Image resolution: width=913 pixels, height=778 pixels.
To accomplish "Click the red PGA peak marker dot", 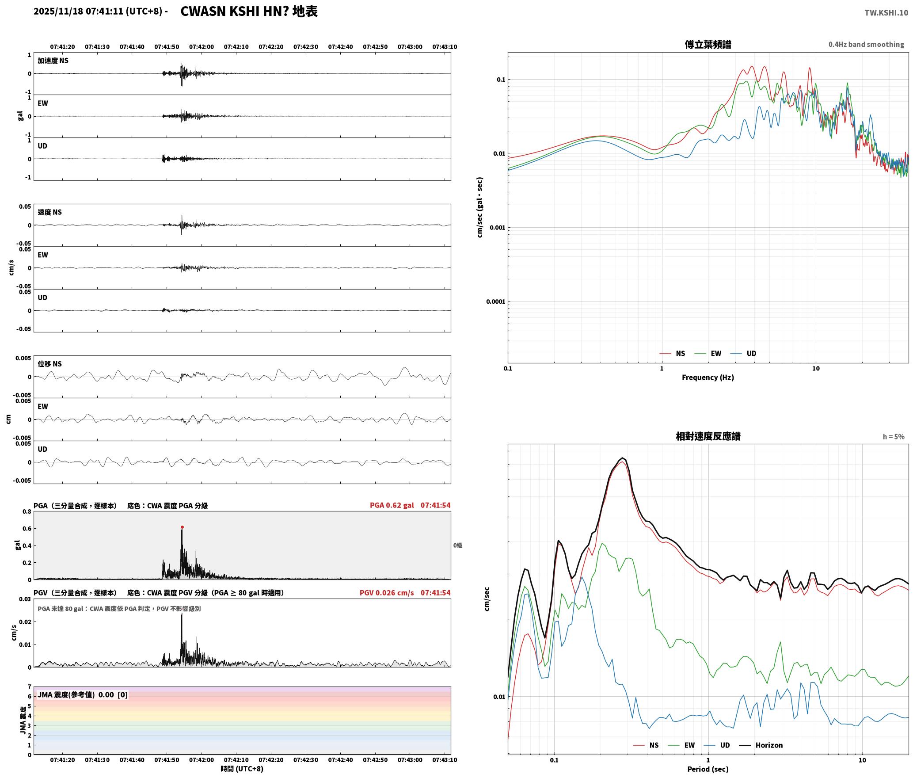I will (182, 527).
